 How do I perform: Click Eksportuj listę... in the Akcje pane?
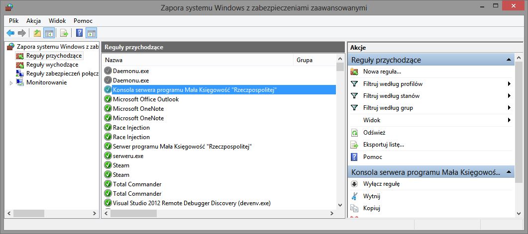(383, 145)
